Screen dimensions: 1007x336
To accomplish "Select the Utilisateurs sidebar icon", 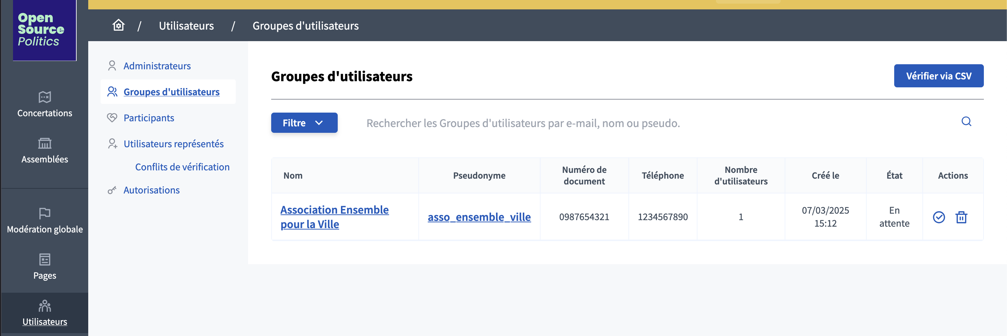I will [44, 306].
